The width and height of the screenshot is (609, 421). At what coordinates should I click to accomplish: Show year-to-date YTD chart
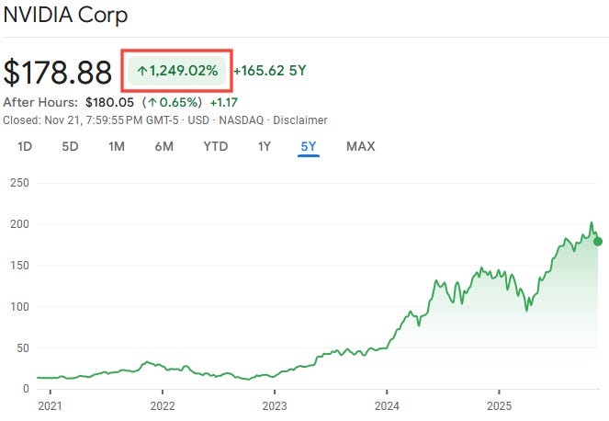[x=216, y=146]
